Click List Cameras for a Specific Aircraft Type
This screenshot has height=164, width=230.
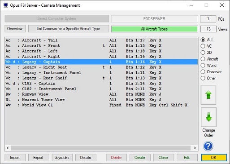point(69,29)
